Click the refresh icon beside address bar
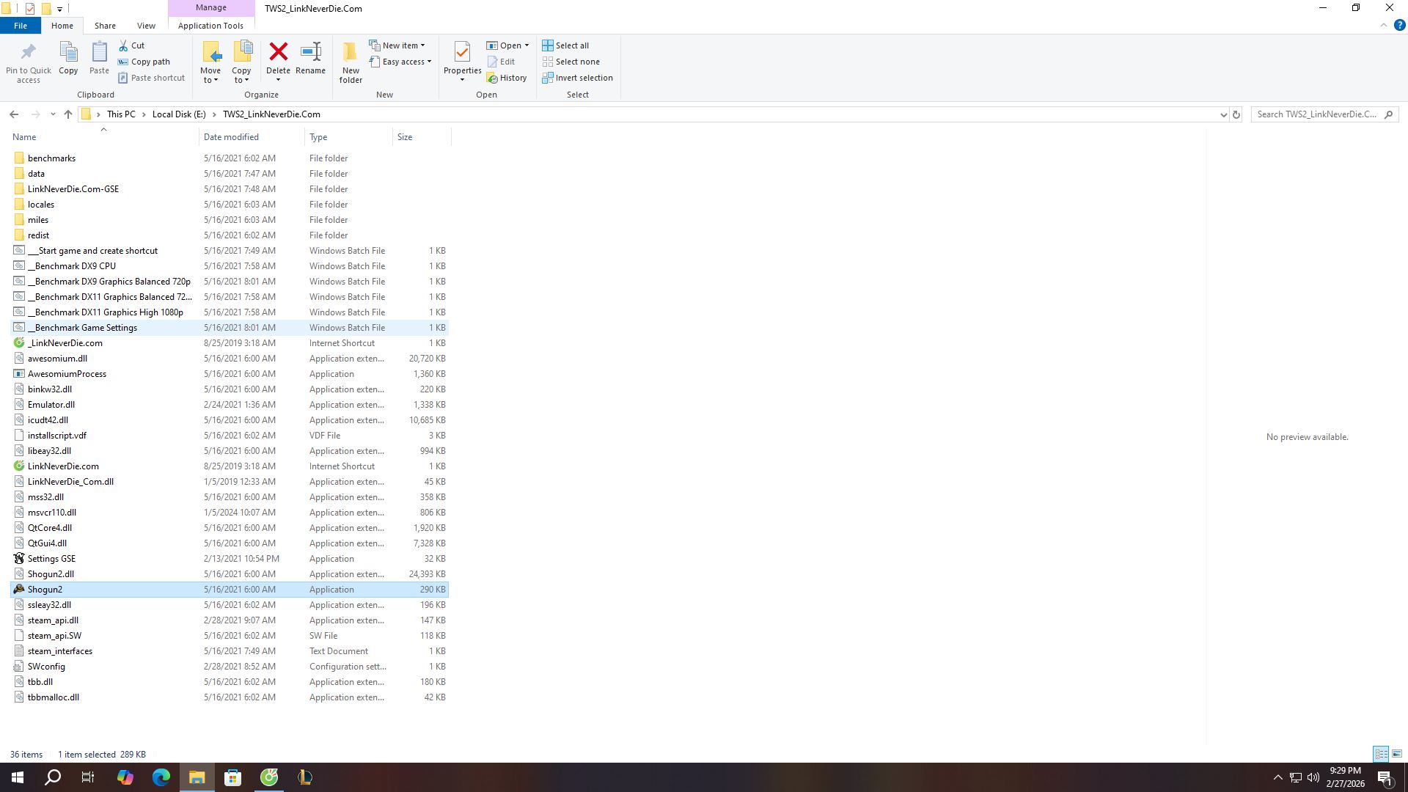This screenshot has height=792, width=1408. pos(1236,114)
